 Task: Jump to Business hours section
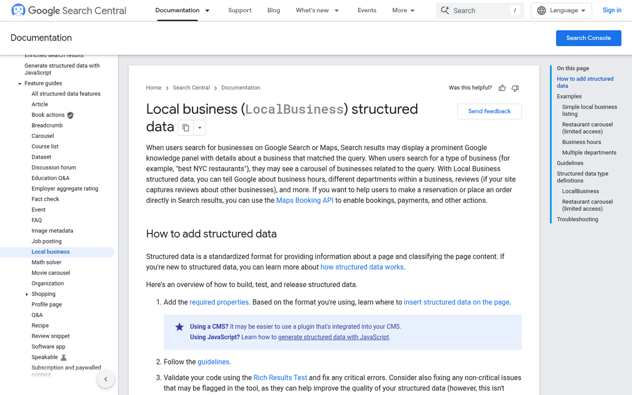581,142
